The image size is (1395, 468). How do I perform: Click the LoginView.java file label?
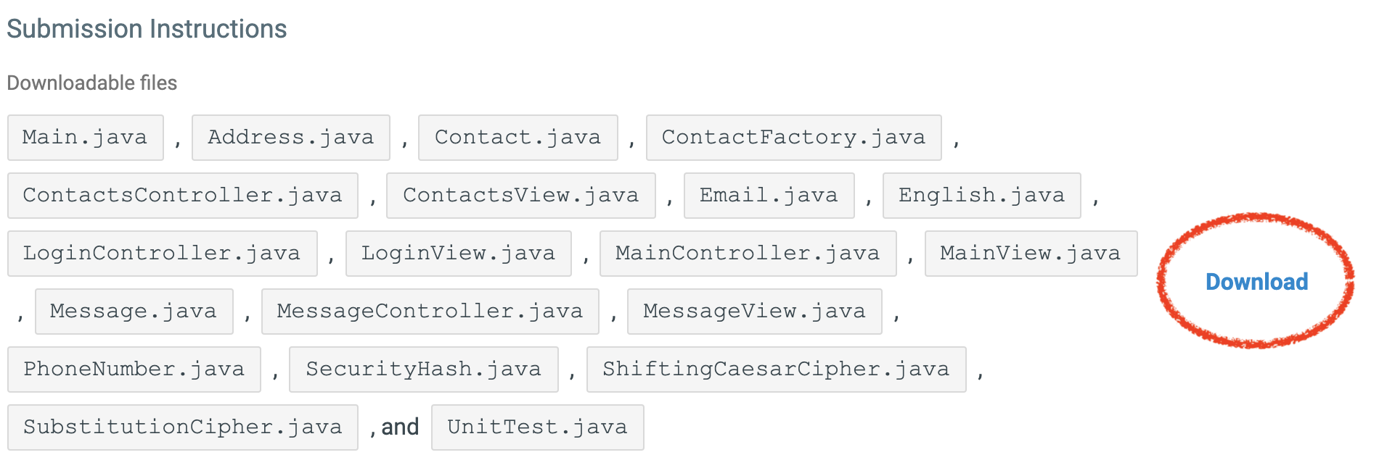(x=458, y=254)
